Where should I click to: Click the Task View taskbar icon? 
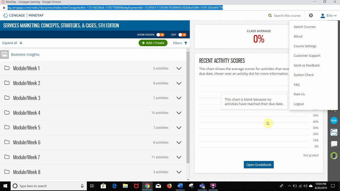(x=92, y=186)
